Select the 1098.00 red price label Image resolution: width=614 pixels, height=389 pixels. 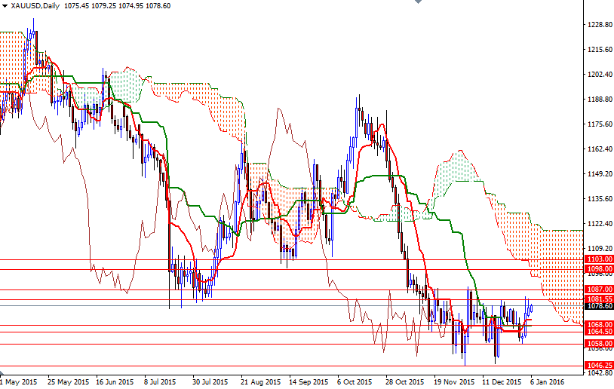pyautogui.click(x=599, y=269)
